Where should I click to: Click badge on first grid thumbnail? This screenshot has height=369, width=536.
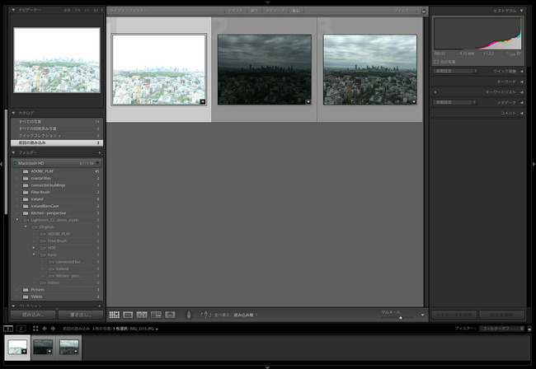[202, 101]
